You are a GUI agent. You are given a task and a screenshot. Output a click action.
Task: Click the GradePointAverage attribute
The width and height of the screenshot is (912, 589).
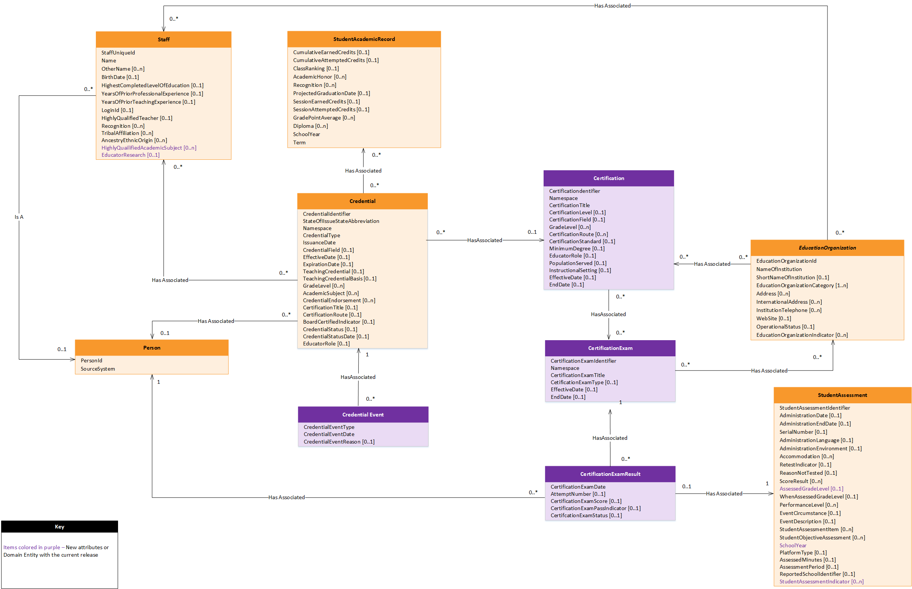coord(324,117)
